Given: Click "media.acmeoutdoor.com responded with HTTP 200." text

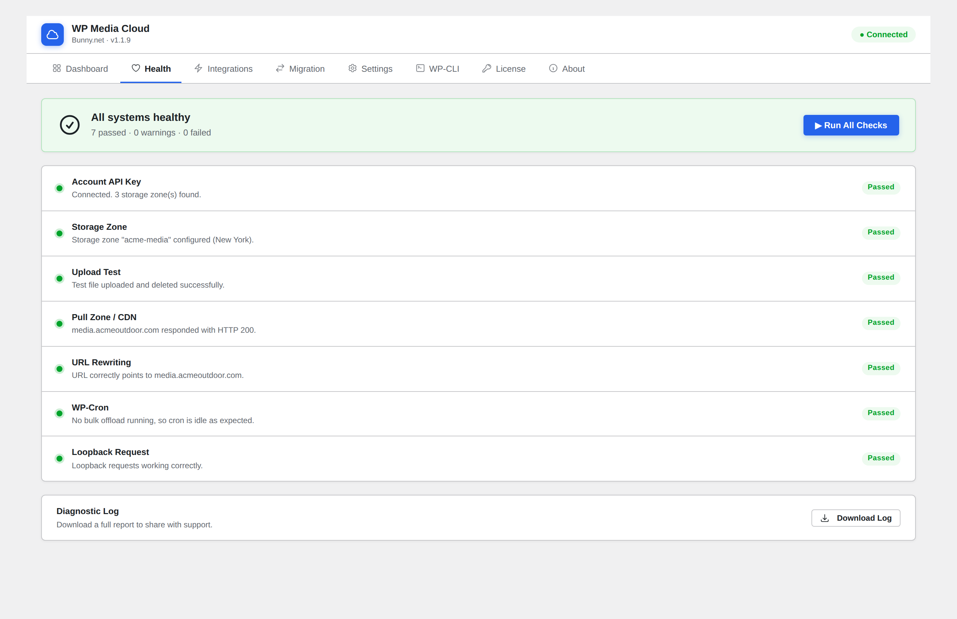Looking at the screenshot, I should pyautogui.click(x=164, y=330).
